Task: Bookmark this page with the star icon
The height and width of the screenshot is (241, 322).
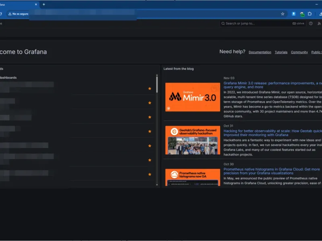Action: (283, 14)
